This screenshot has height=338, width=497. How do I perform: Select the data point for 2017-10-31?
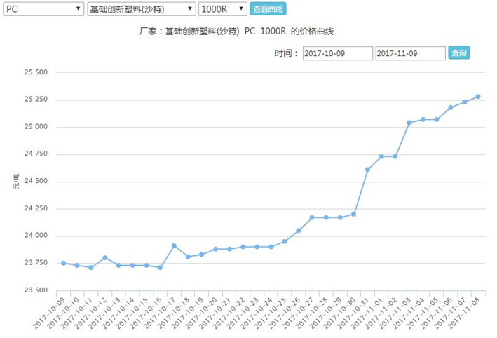pyautogui.click(x=367, y=170)
